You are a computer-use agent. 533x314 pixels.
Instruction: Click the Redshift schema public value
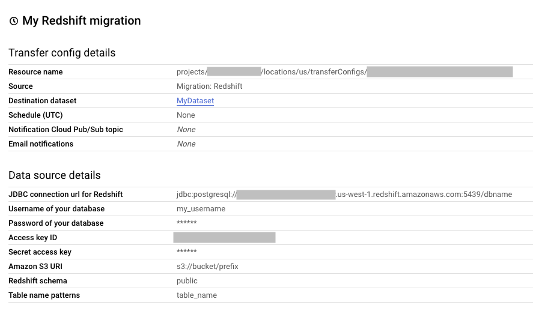[x=187, y=281]
